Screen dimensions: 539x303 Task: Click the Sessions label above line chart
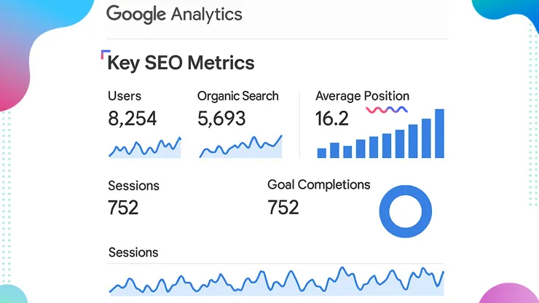(133, 253)
